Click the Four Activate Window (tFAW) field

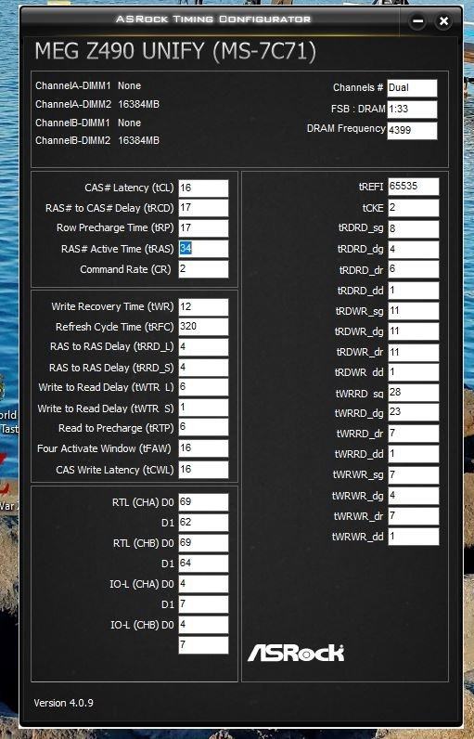pos(203,448)
